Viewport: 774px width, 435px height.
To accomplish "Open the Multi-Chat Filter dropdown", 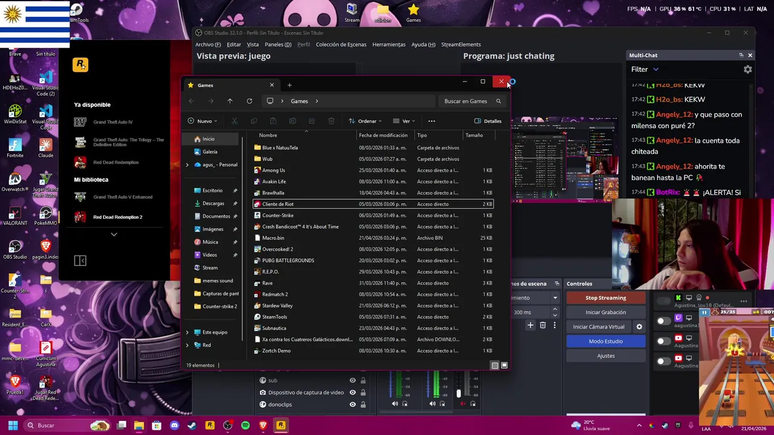I will pyautogui.click(x=645, y=69).
